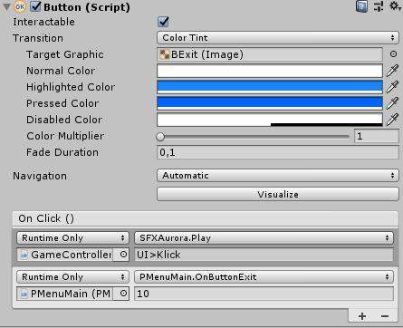
Task: Click the Fade Duration field
Action: point(278,152)
